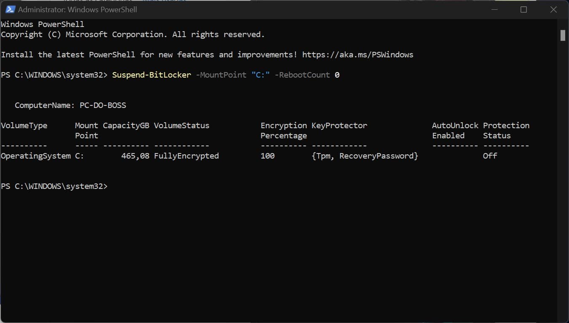The width and height of the screenshot is (569, 323).
Task: Click the -RebootCount parameter in the command
Action: tap(302, 75)
